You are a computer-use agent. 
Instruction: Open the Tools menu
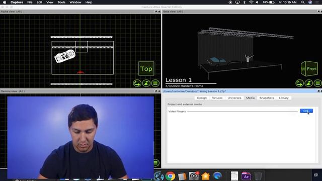tap(61, 2)
